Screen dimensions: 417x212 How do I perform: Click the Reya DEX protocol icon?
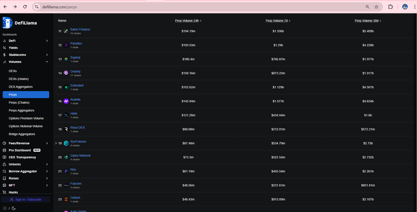(x=66, y=130)
